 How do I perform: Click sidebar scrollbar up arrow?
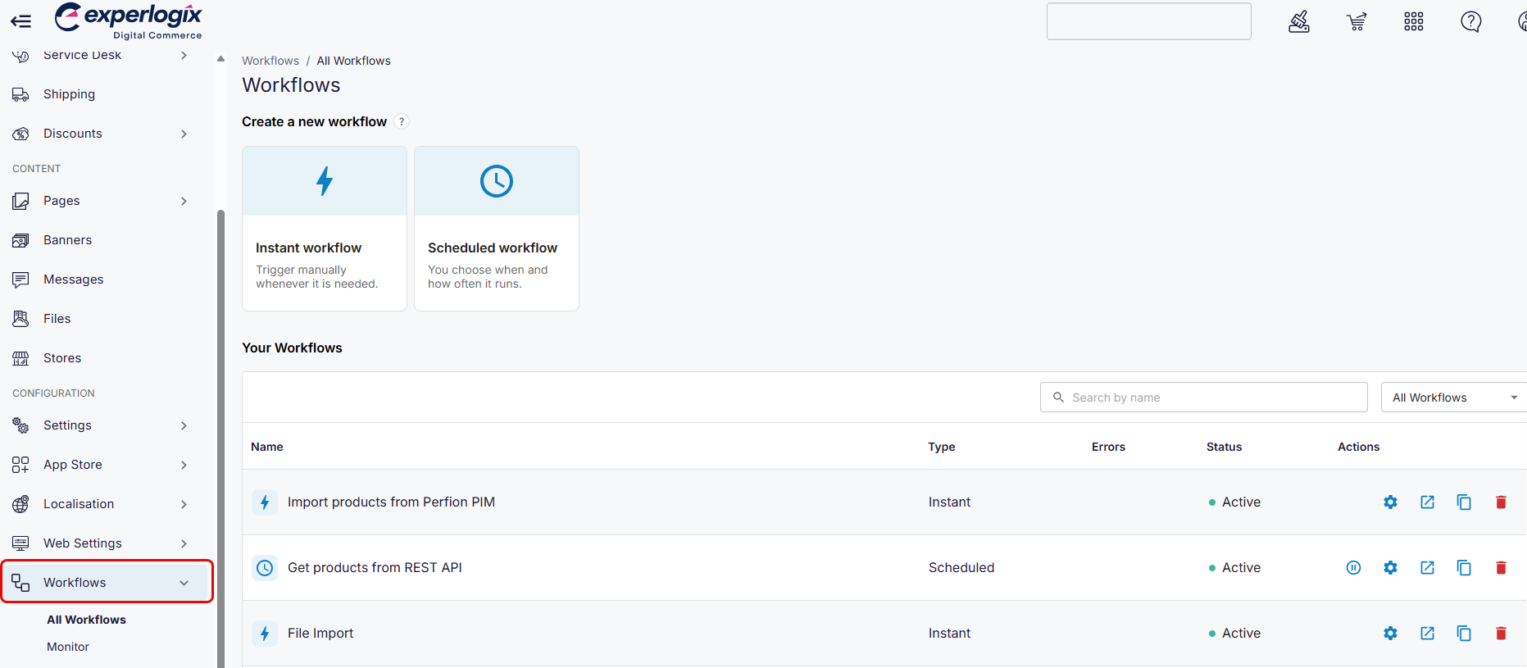tap(220, 59)
